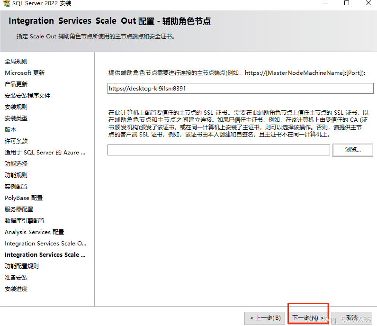Select Analysis Services 配置 step
The height and width of the screenshot is (326, 377).
tap(35, 232)
